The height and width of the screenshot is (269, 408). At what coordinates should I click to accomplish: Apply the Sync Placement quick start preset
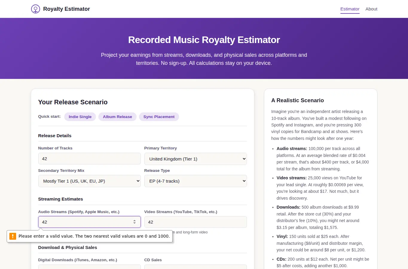click(x=159, y=117)
